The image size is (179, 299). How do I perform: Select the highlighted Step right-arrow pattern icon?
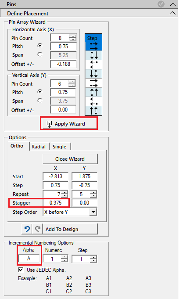pyautogui.click(x=93, y=42)
